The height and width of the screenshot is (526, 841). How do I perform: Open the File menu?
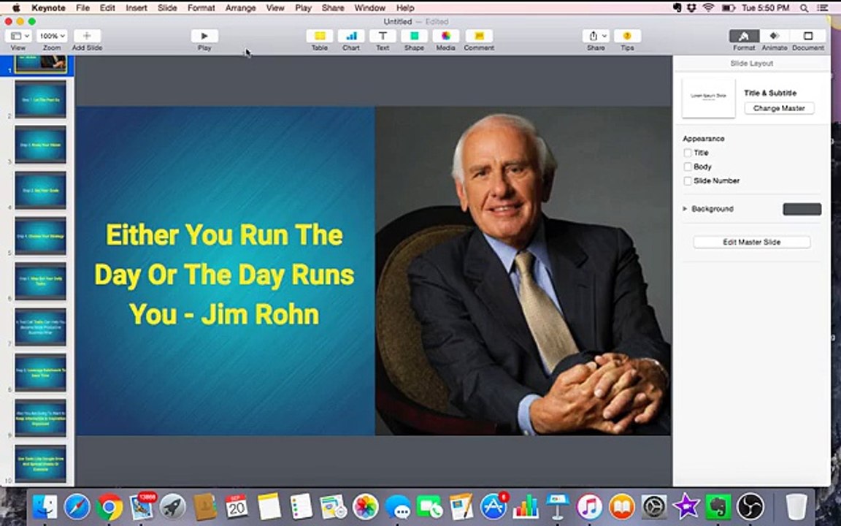point(82,7)
